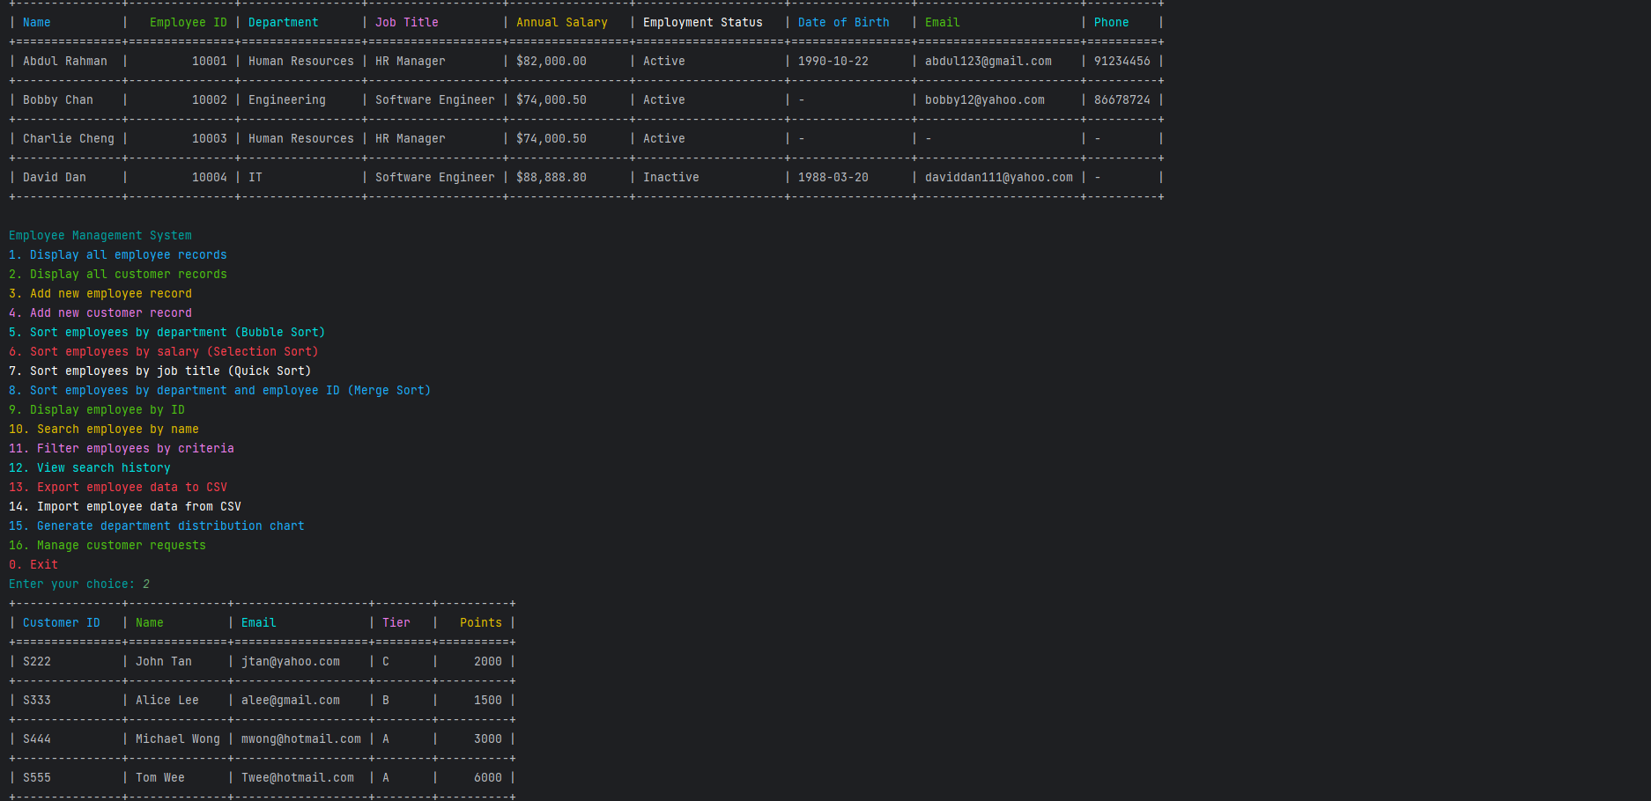Click the salary value $88,888.80
1651x801 pixels.
[x=552, y=177]
